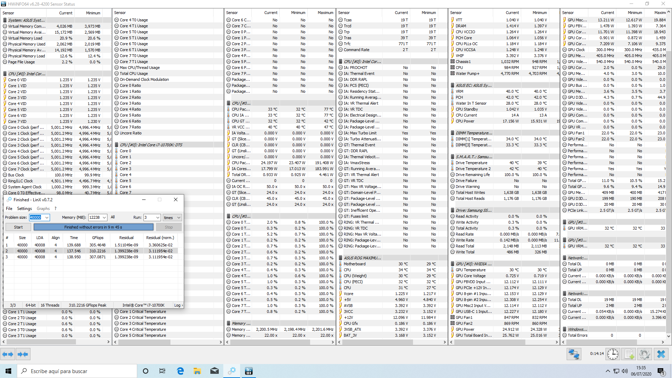
Task: Open the times unit dropdown
Action: pyautogui.click(x=178, y=217)
